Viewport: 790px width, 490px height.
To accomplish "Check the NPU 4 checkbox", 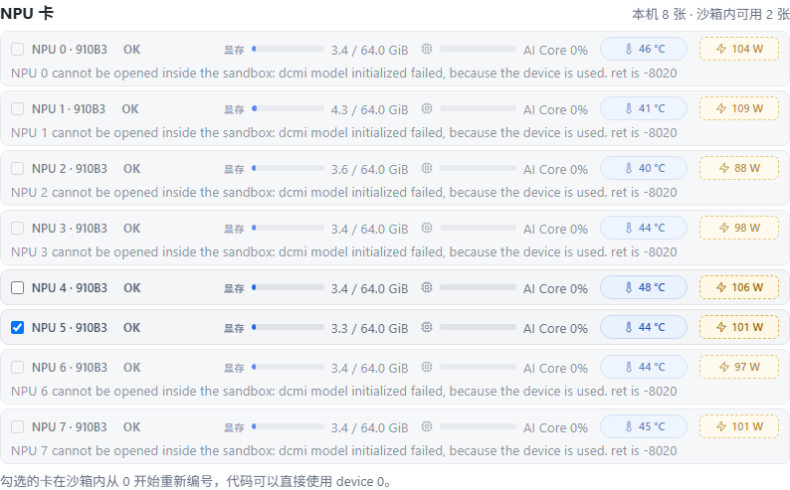I will pyautogui.click(x=17, y=288).
